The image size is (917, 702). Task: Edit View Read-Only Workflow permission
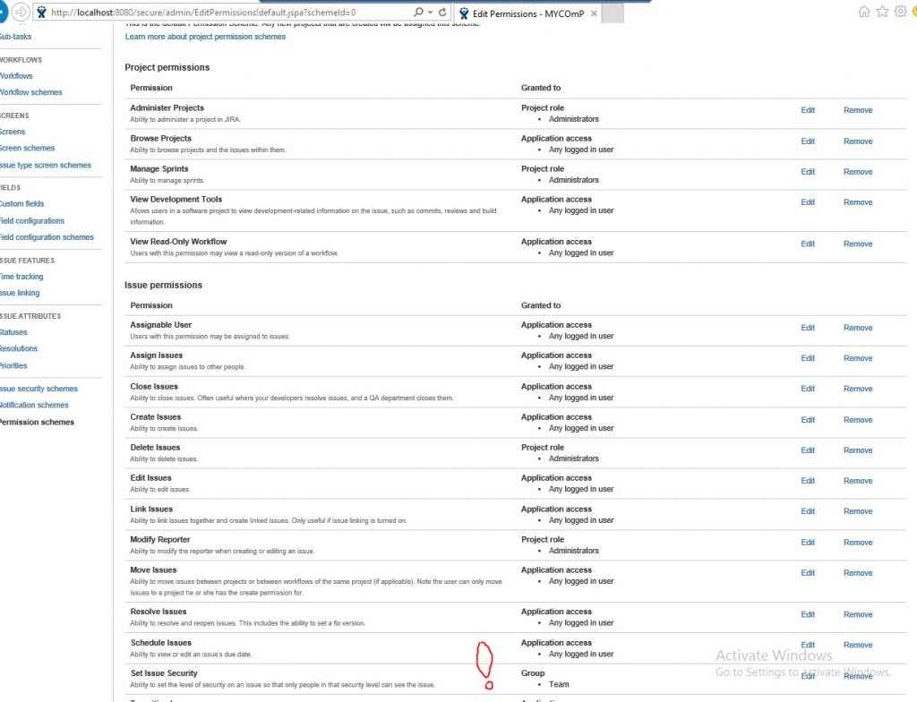point(808,244)
